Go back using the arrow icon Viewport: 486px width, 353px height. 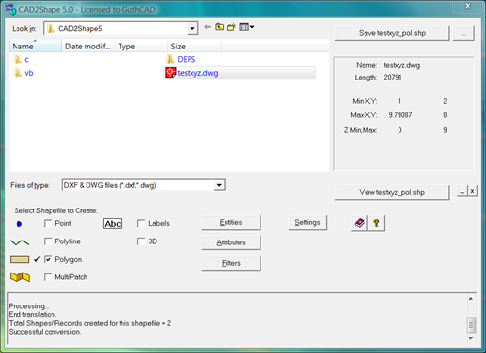[x=207, y=27]
